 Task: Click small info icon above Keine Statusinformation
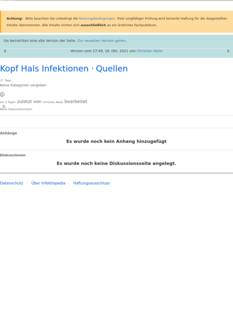pyautogui.click(x=4, y=107)
